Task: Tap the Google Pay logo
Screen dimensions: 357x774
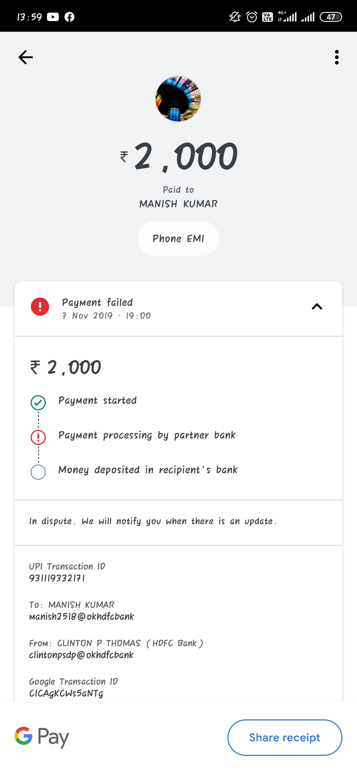Action: click(x=42, y=737)
